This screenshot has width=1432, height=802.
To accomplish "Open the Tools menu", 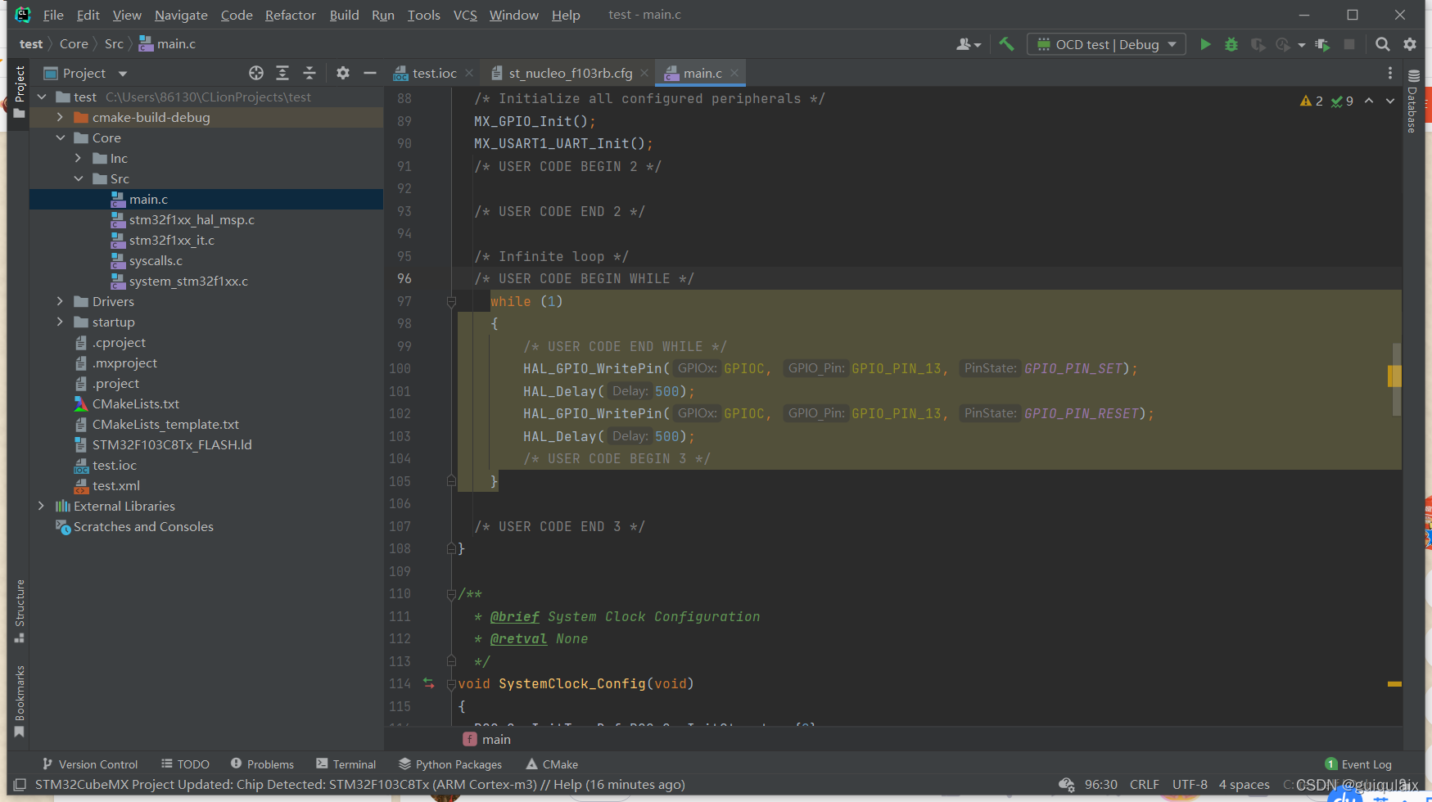I will [x=424, y=15].
